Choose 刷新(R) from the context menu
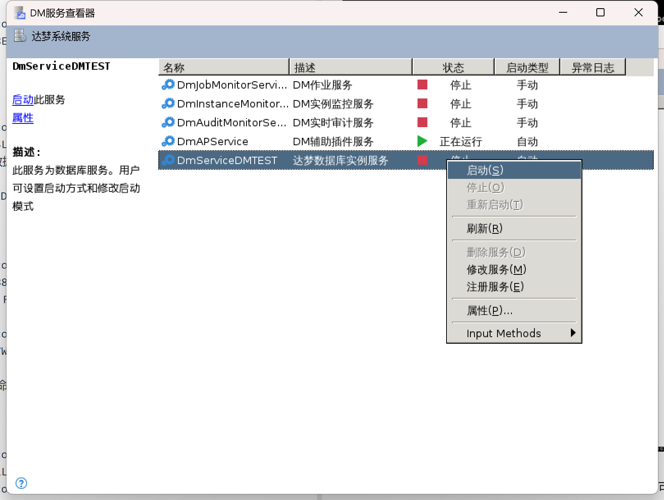 pyautogui.click(x=514, y=228)
